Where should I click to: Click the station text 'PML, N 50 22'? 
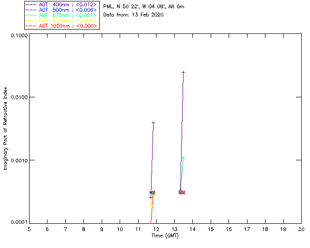[122, 7]
